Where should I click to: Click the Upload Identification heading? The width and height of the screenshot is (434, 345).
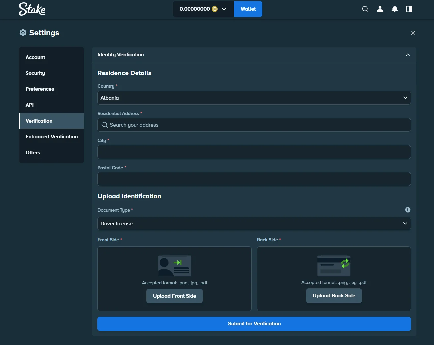pyautogui.click(x=129, y=196)
